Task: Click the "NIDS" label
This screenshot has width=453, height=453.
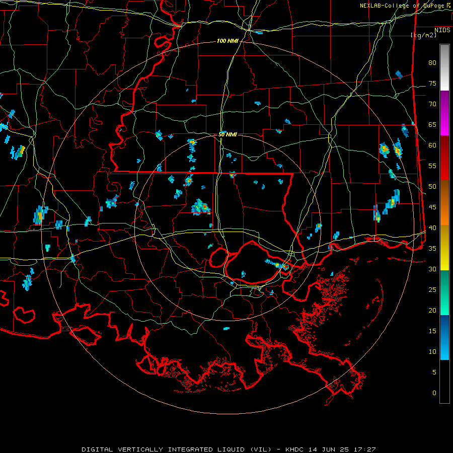Action: [442, 30]
